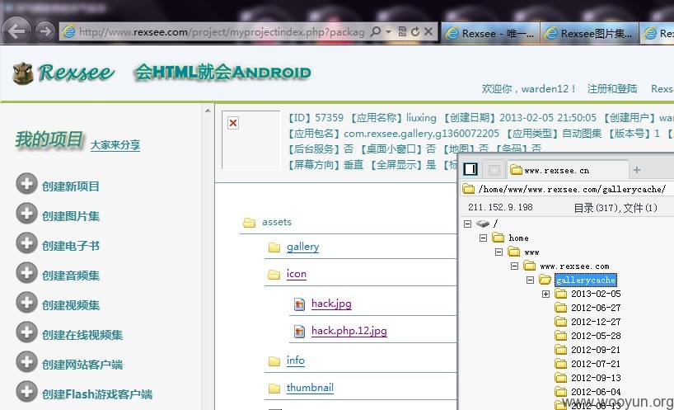This screenshot has width=674, height=410.
Task: Click the image file icon beside hack.jpg
Action: click(299, 304)
